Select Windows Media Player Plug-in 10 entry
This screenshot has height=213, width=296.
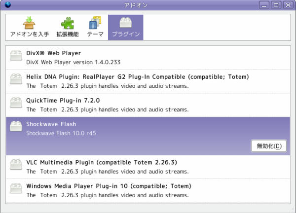[148, 190]
